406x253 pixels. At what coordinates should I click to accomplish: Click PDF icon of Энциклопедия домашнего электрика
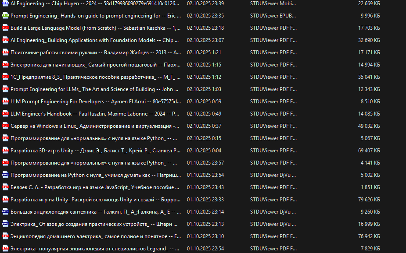(5, 236)
